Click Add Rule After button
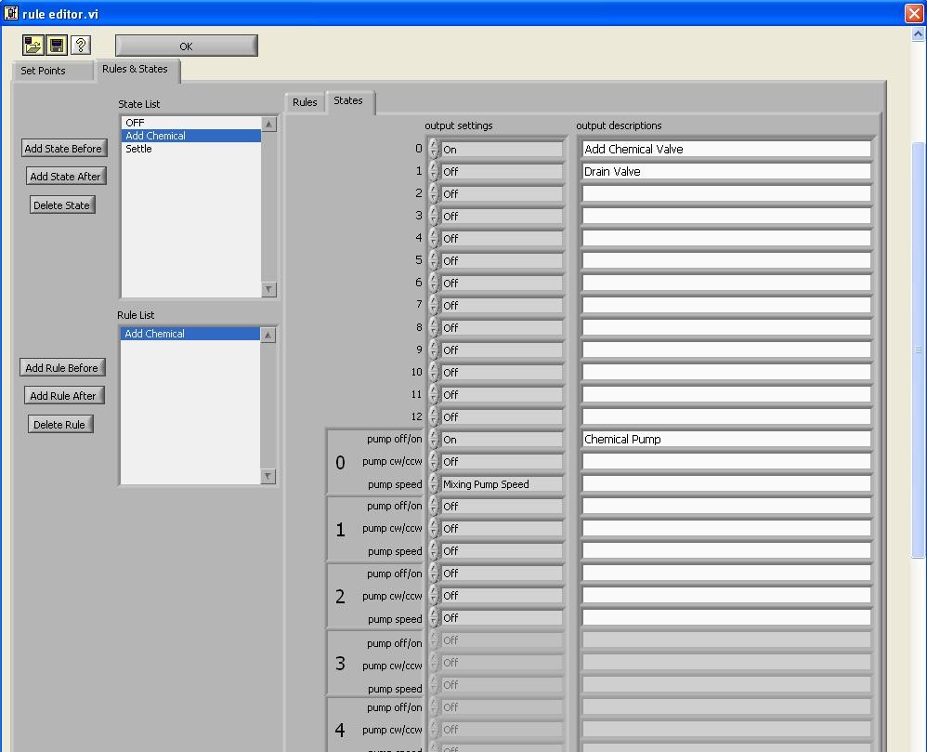 63,396
